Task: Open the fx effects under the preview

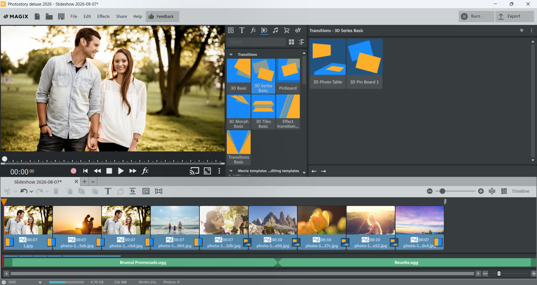Action: coord(145,171)
